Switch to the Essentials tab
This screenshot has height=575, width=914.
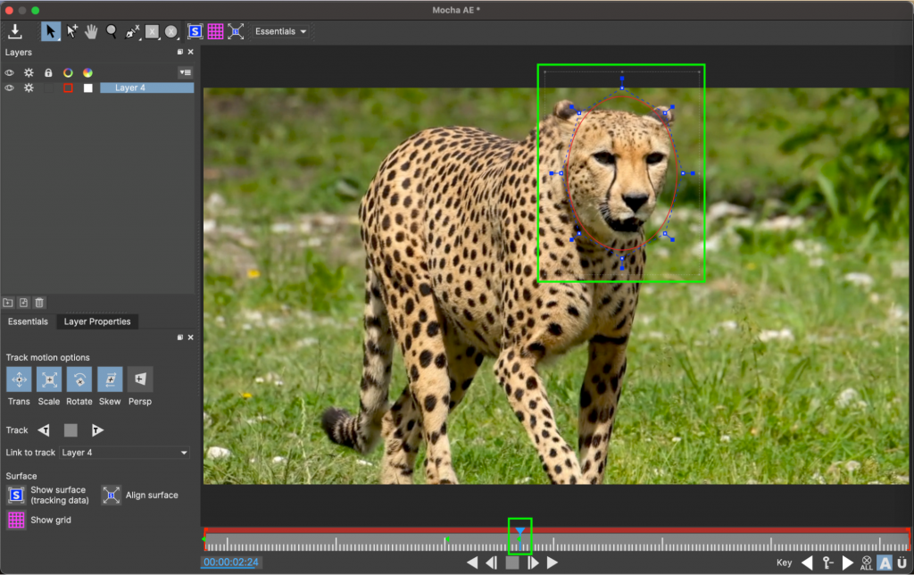click(28, 321)
